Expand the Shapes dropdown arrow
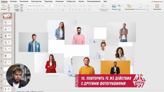 pyautogui.click(x=121, y=6)
